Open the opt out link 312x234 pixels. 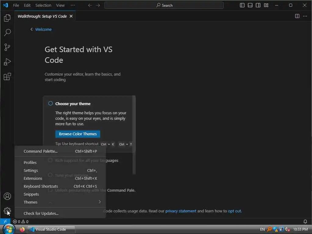pyautogui.click(x=235, y=211)
